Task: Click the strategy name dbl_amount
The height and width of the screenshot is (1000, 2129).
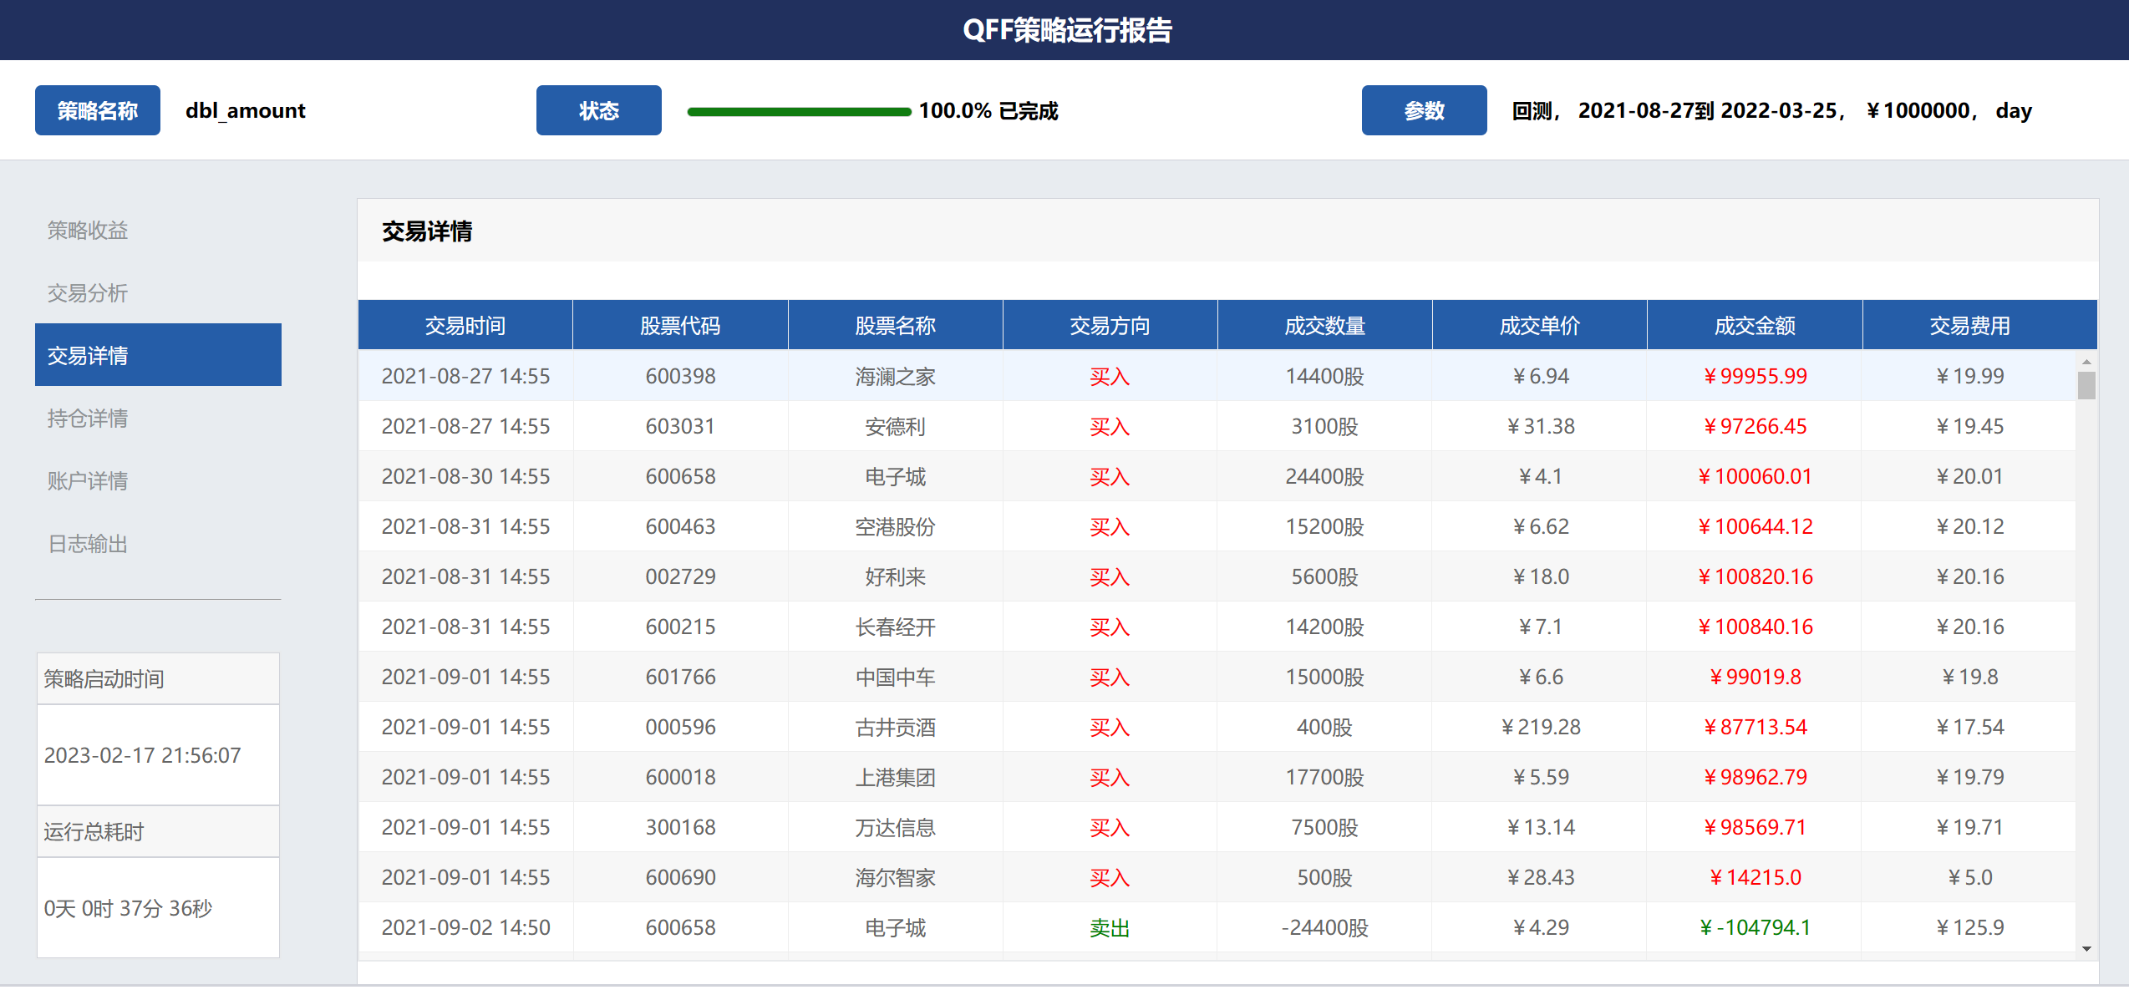Action: click(x=246, y=110)
